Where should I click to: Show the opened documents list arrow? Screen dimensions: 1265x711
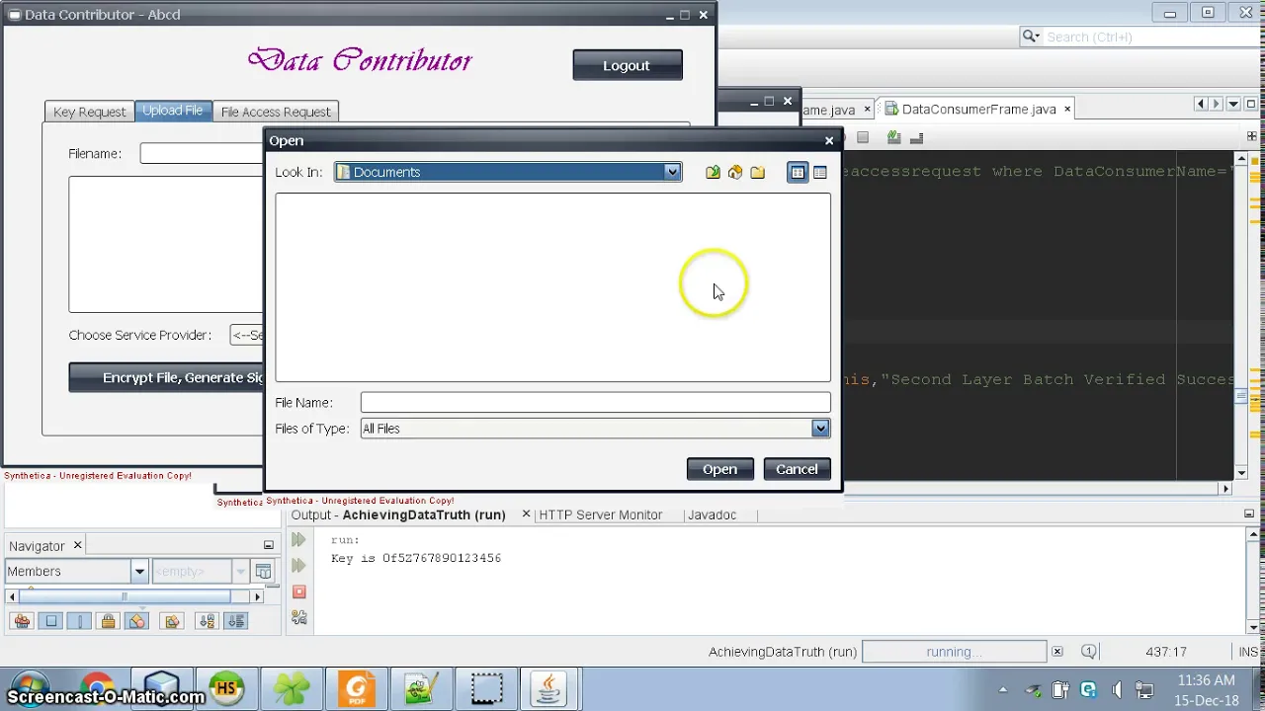click(1233, 104)
